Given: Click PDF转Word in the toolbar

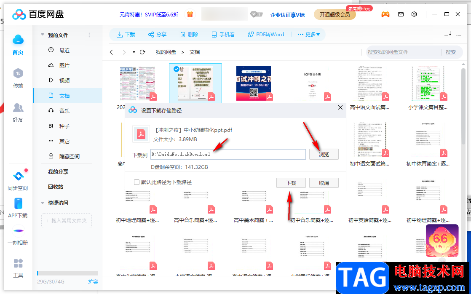Looking at the screenshot, I should tap(266, 35).
